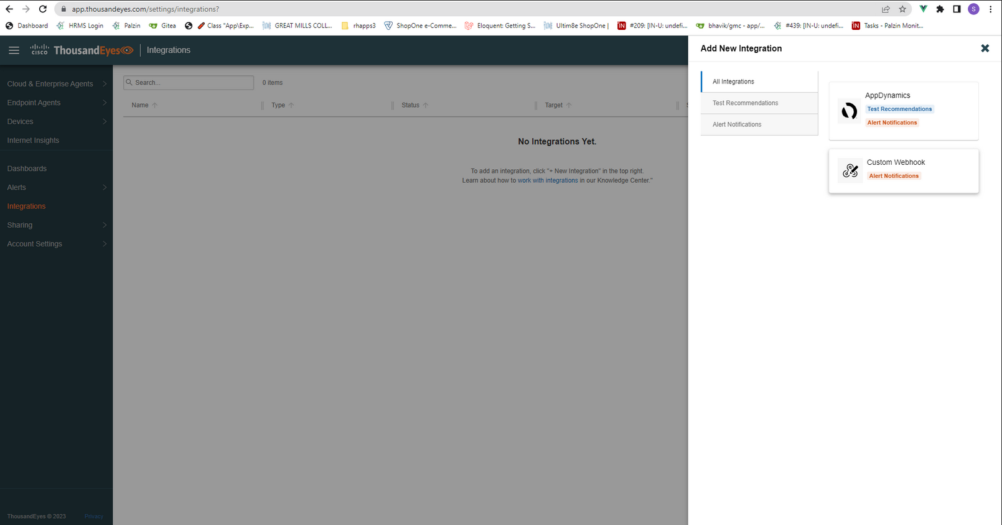Open the Gitea bookmark
This screenshot has height=525, width=1002.
(x=162, y=26)
